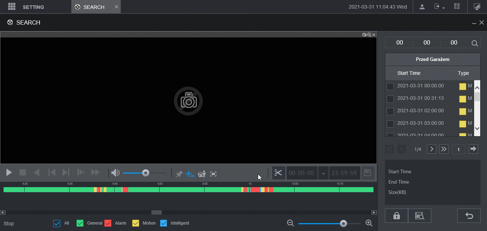Click the fast forward icon
This screenshot has height=231, width=487.
[x=95, y=173]
